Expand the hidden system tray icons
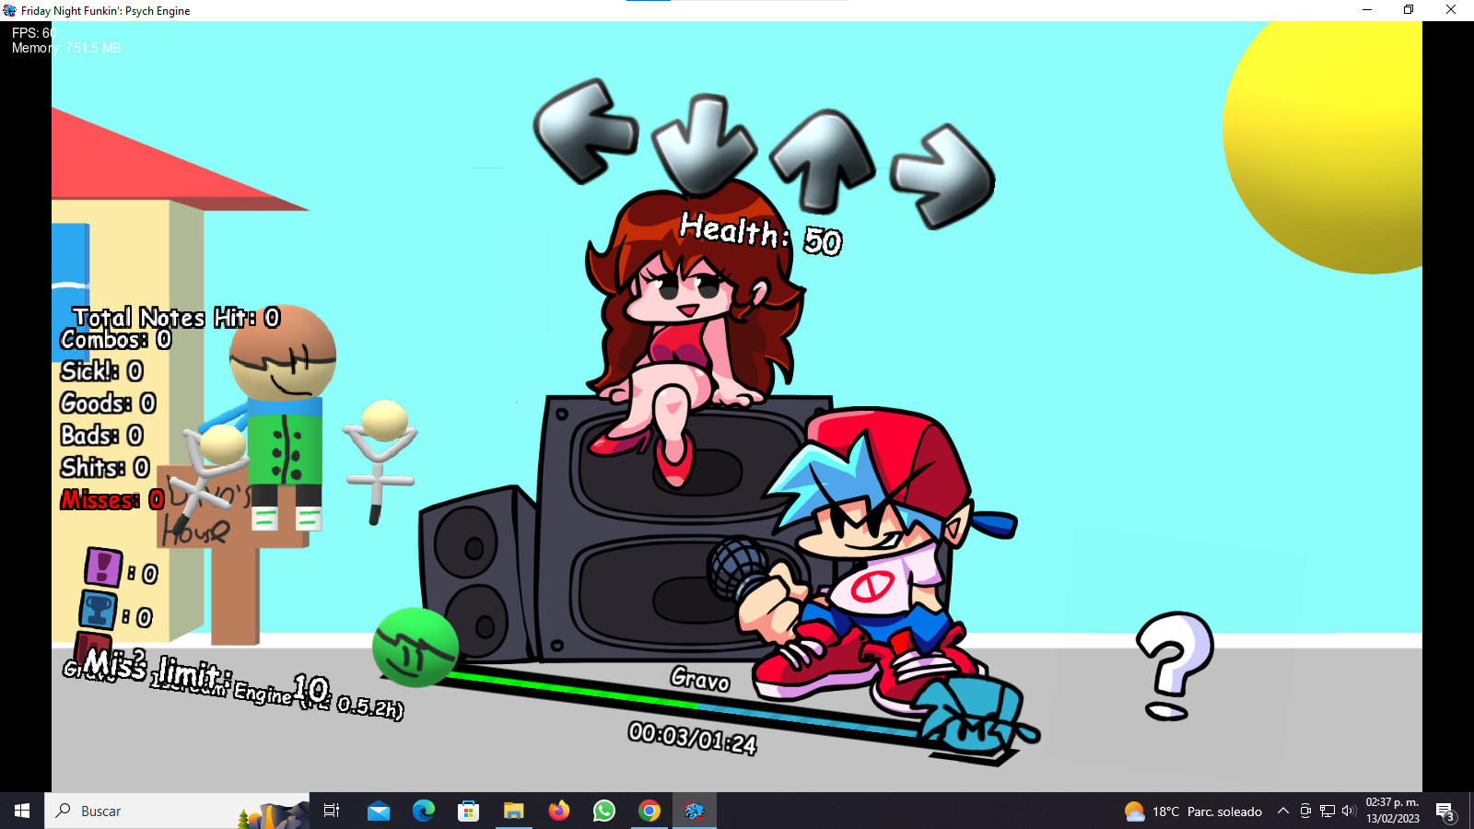 1282,811
